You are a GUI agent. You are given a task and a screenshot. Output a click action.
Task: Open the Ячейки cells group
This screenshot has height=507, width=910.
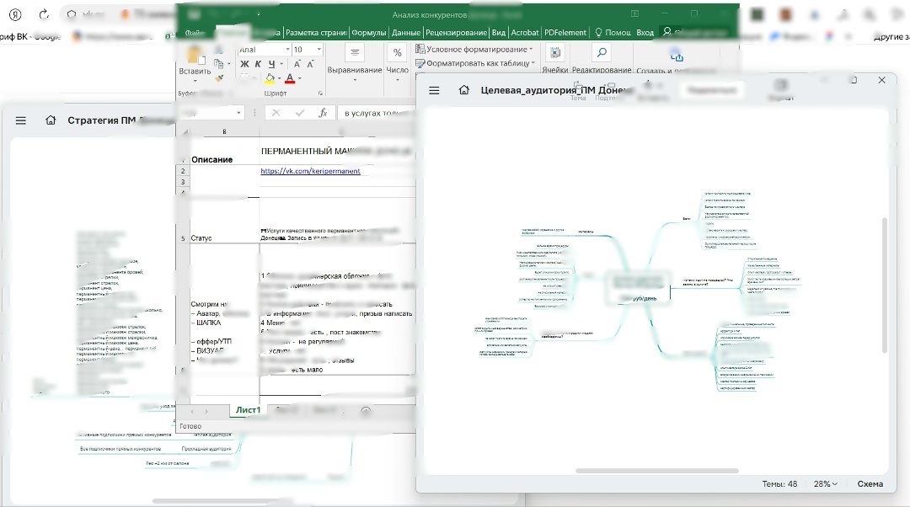(554, 60)
